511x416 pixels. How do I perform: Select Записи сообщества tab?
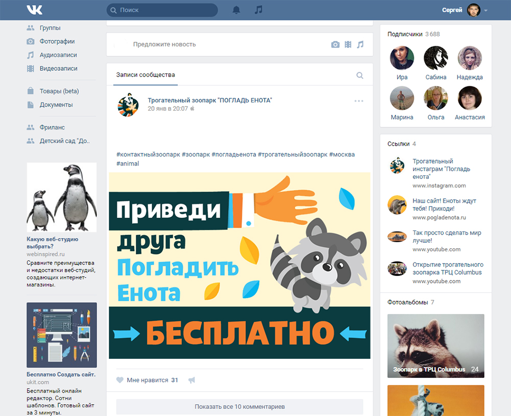tap(145, 75)
